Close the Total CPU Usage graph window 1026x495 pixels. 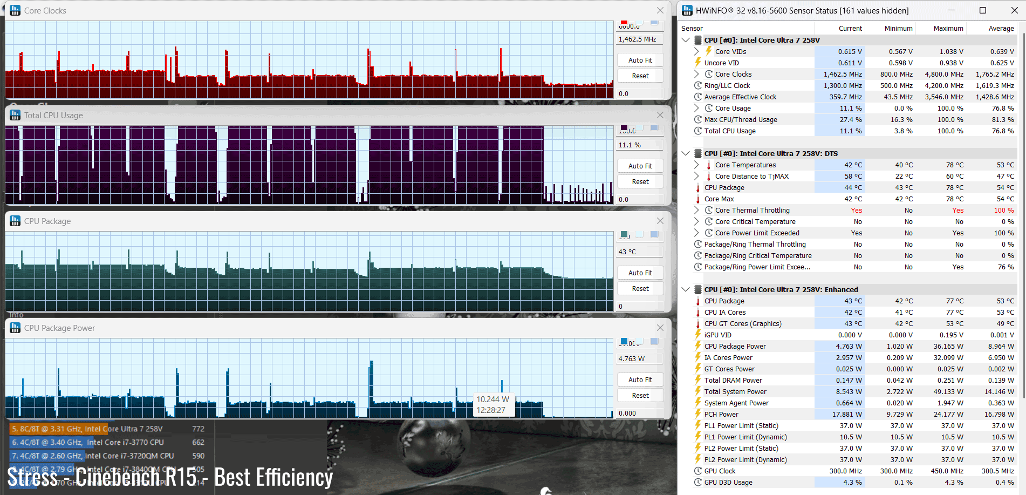(660, 115)
